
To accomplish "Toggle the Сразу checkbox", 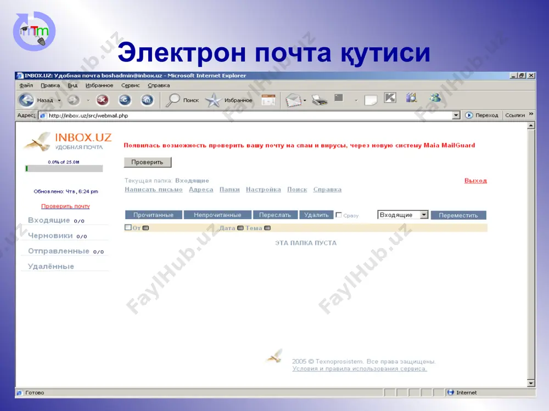I will 339,215.
